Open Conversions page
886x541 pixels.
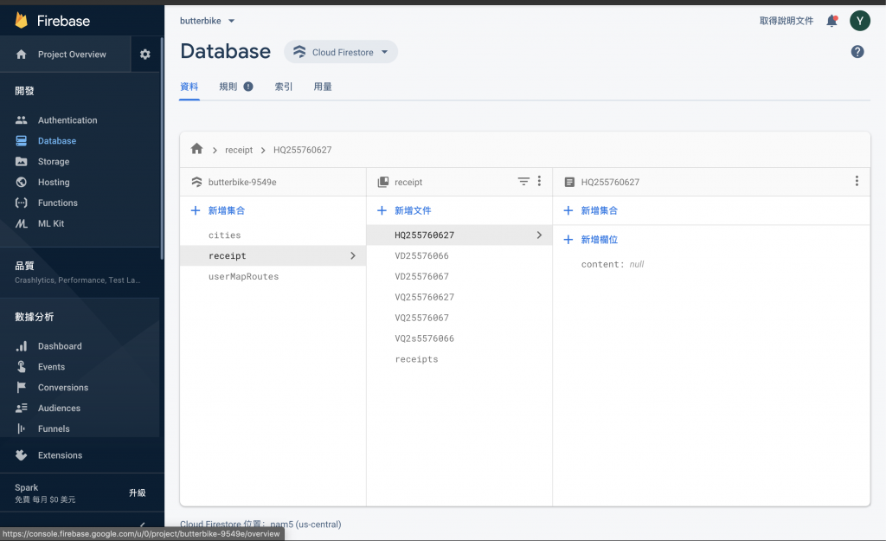tap(62, 387)
